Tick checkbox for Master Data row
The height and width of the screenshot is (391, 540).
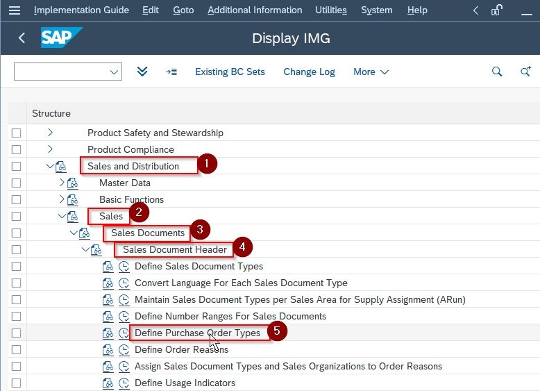[x=16, y=183]
